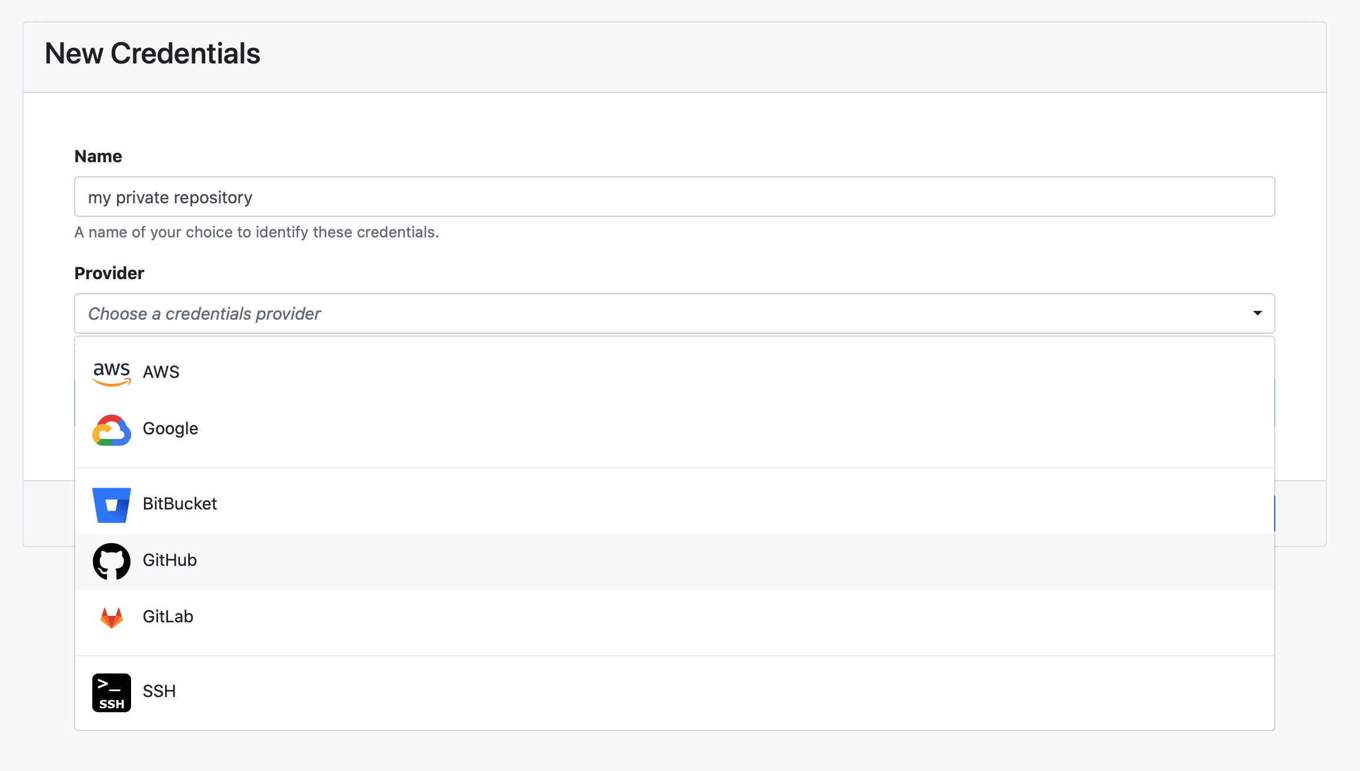Focus the Name input field
The height and width of the screenshot is (771, 1360).
click(x=674, y=197)
